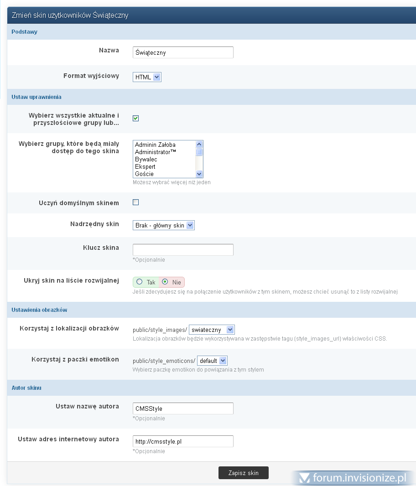Viewport: 416px width, 486px height.
Task: Click the Nazwa text field
Action: point(182,52)
